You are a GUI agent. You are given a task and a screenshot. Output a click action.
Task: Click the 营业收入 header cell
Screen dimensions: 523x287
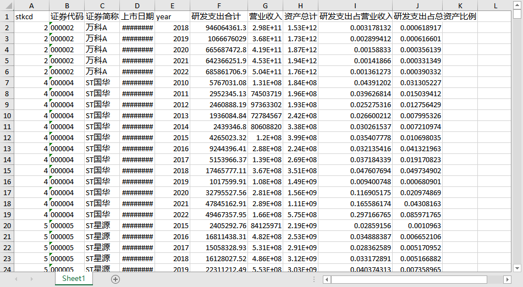[x=265, y=16]
